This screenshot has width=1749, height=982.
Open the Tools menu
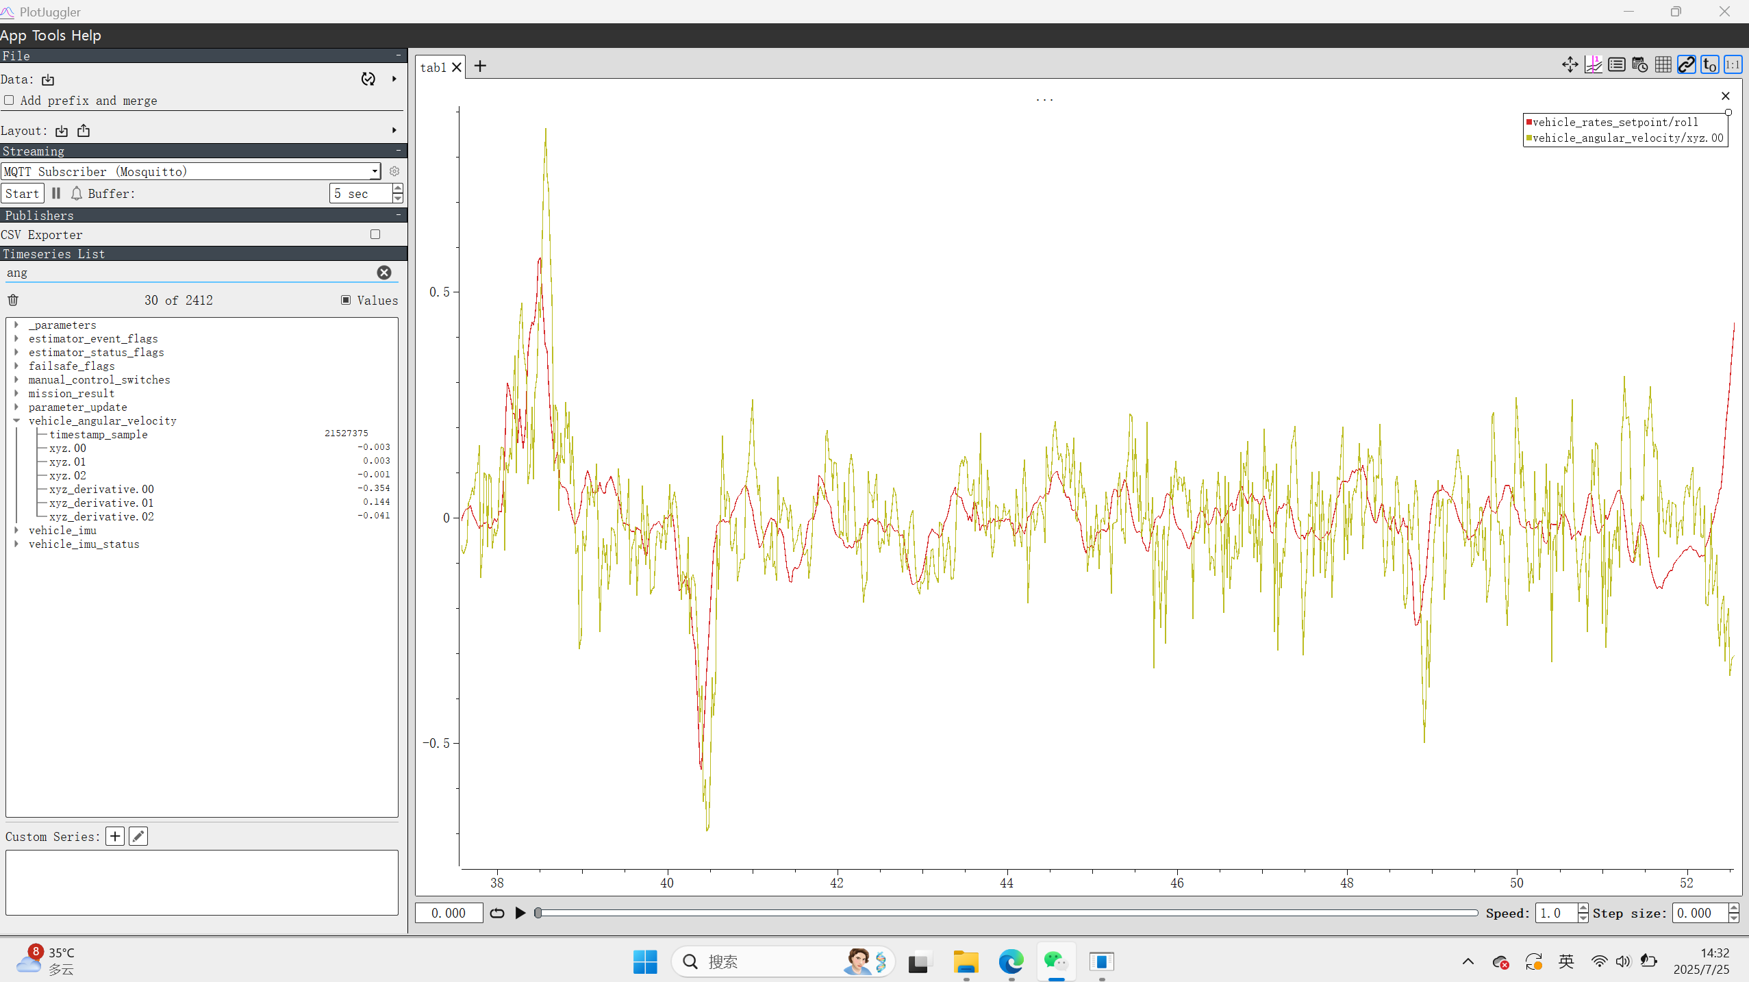(x=49, y=36)
